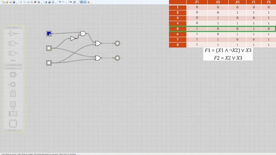Select the NOT gate in the sidebar palette
Image resolution: width=276 pixels, height=155 pixels.
click(x=13, y=34)
